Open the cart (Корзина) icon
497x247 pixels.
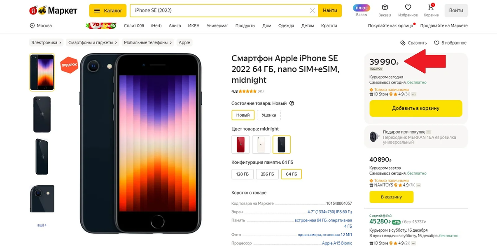(431, 8)
